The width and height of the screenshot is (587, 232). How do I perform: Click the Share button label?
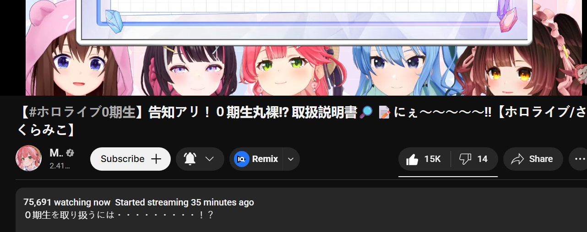pyautogui.click(x=541, y=159)
